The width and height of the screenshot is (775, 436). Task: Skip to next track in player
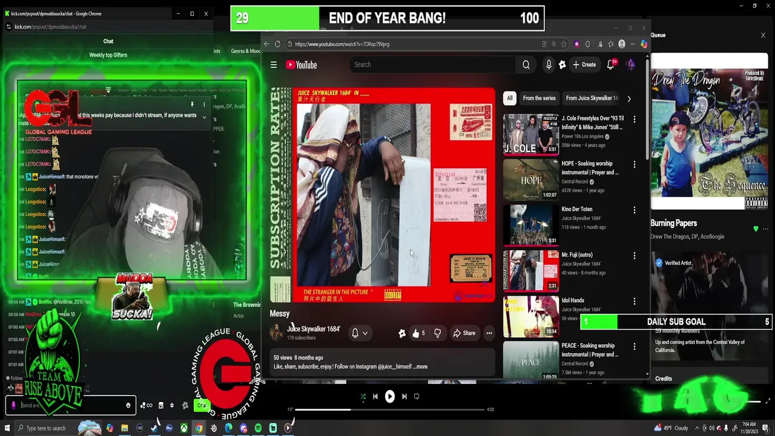tap(404, 397)
